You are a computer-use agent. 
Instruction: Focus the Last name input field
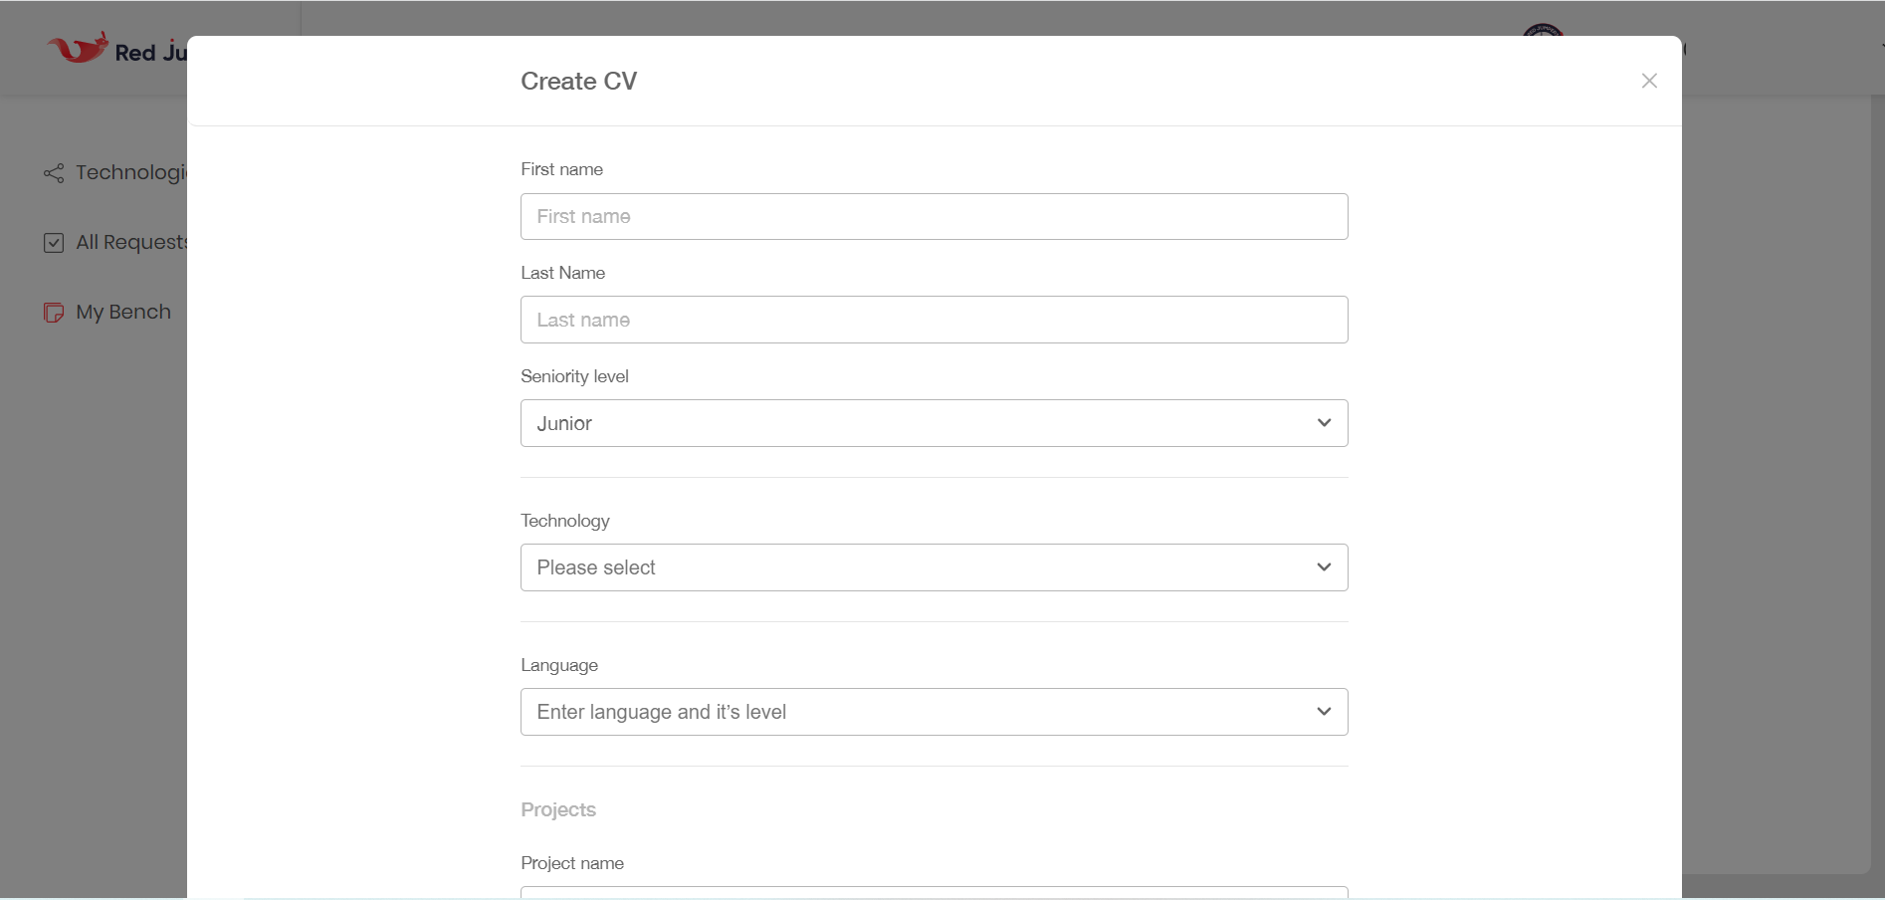tap(934, 320)
